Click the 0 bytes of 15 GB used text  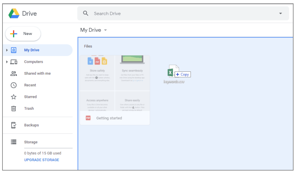click(43, 153)
